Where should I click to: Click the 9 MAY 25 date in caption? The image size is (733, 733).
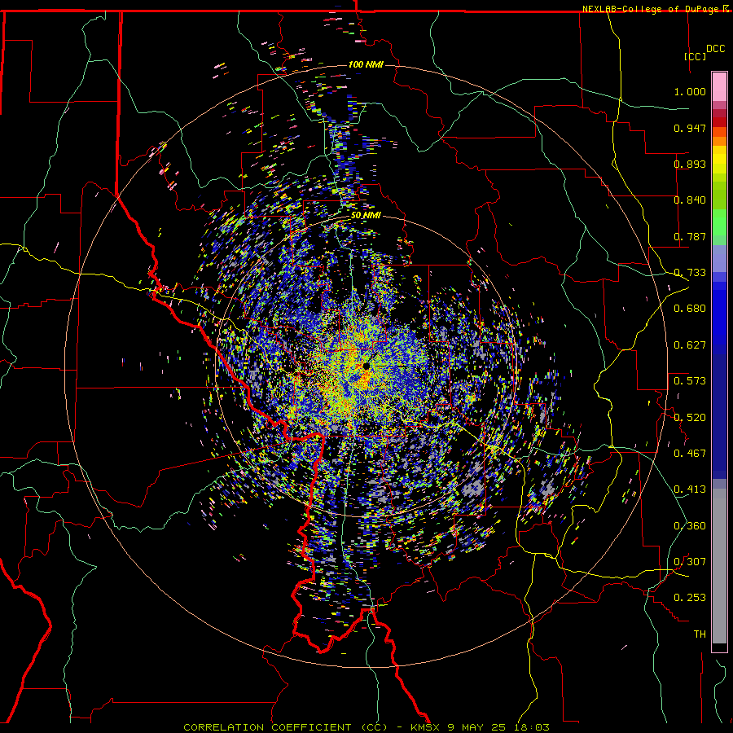[476, 727]
